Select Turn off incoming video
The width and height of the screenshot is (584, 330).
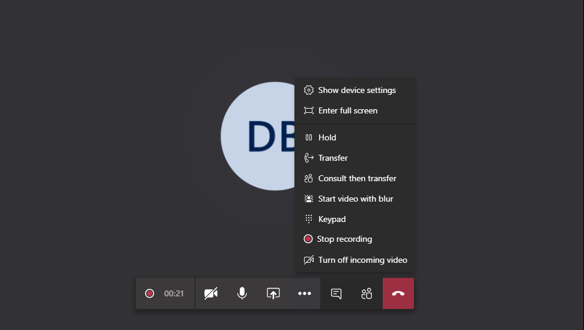tap(355, 260)
